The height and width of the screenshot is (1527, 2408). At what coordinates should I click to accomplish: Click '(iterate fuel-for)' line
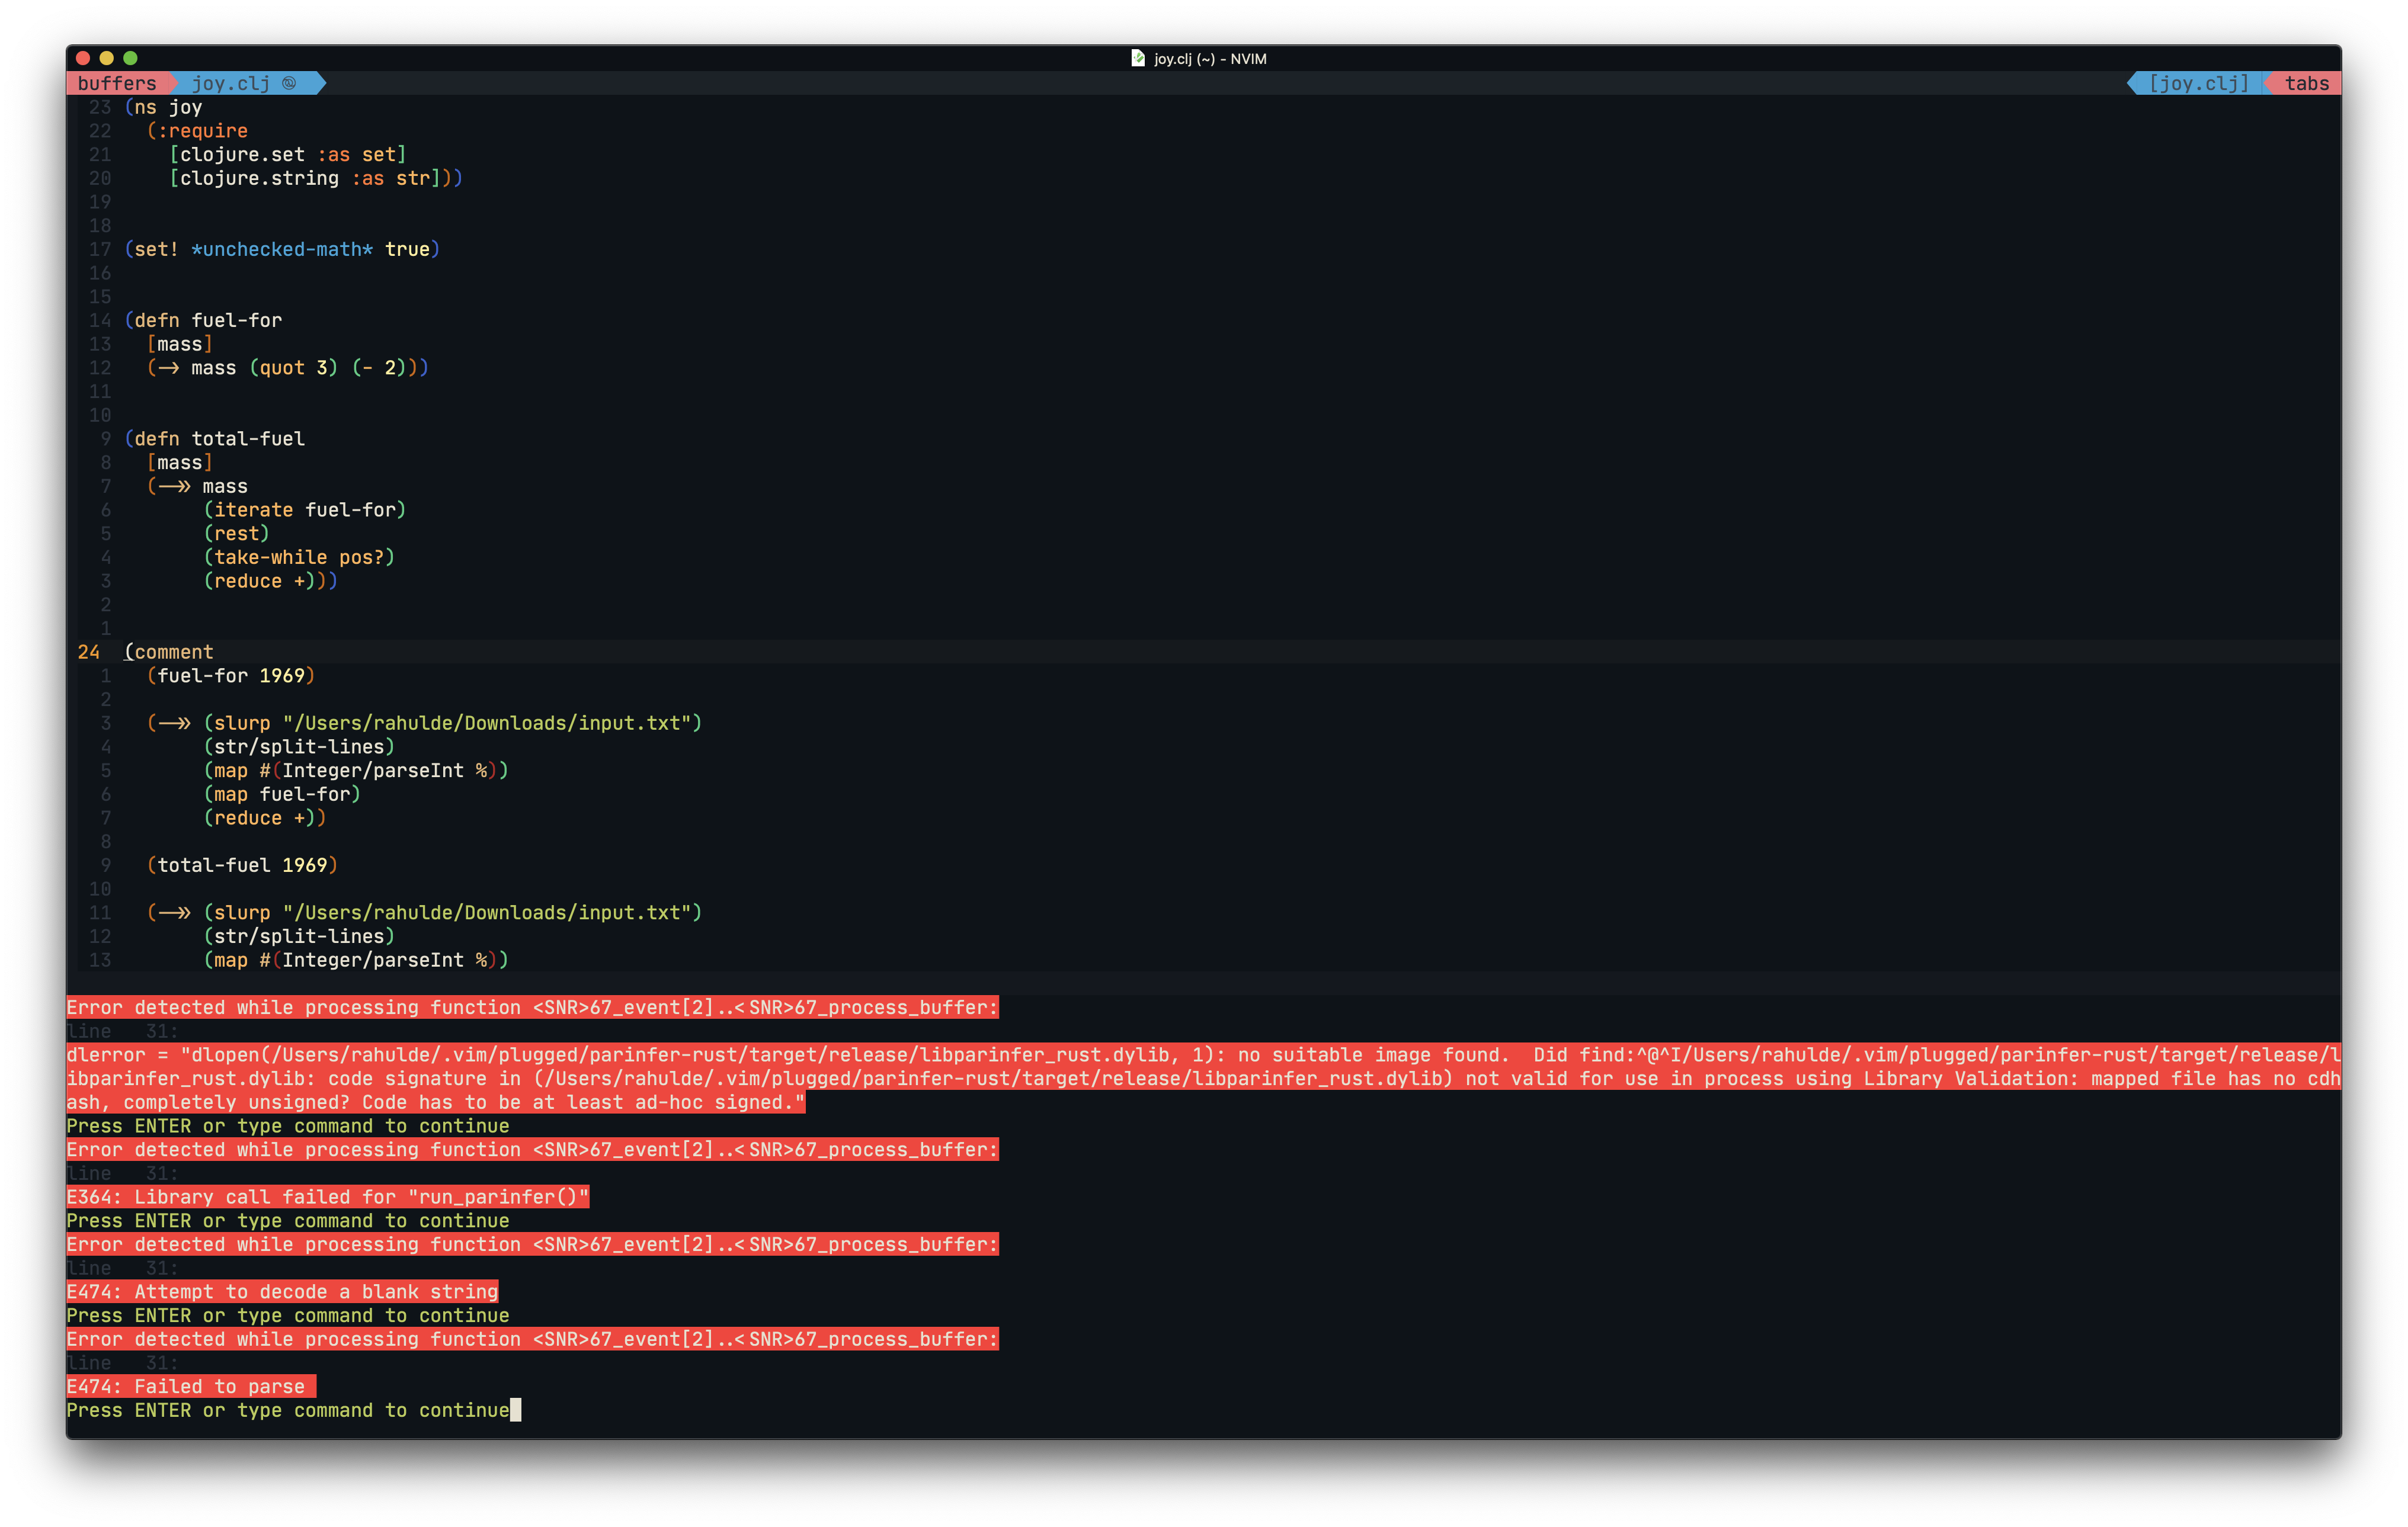coord(305,509)
